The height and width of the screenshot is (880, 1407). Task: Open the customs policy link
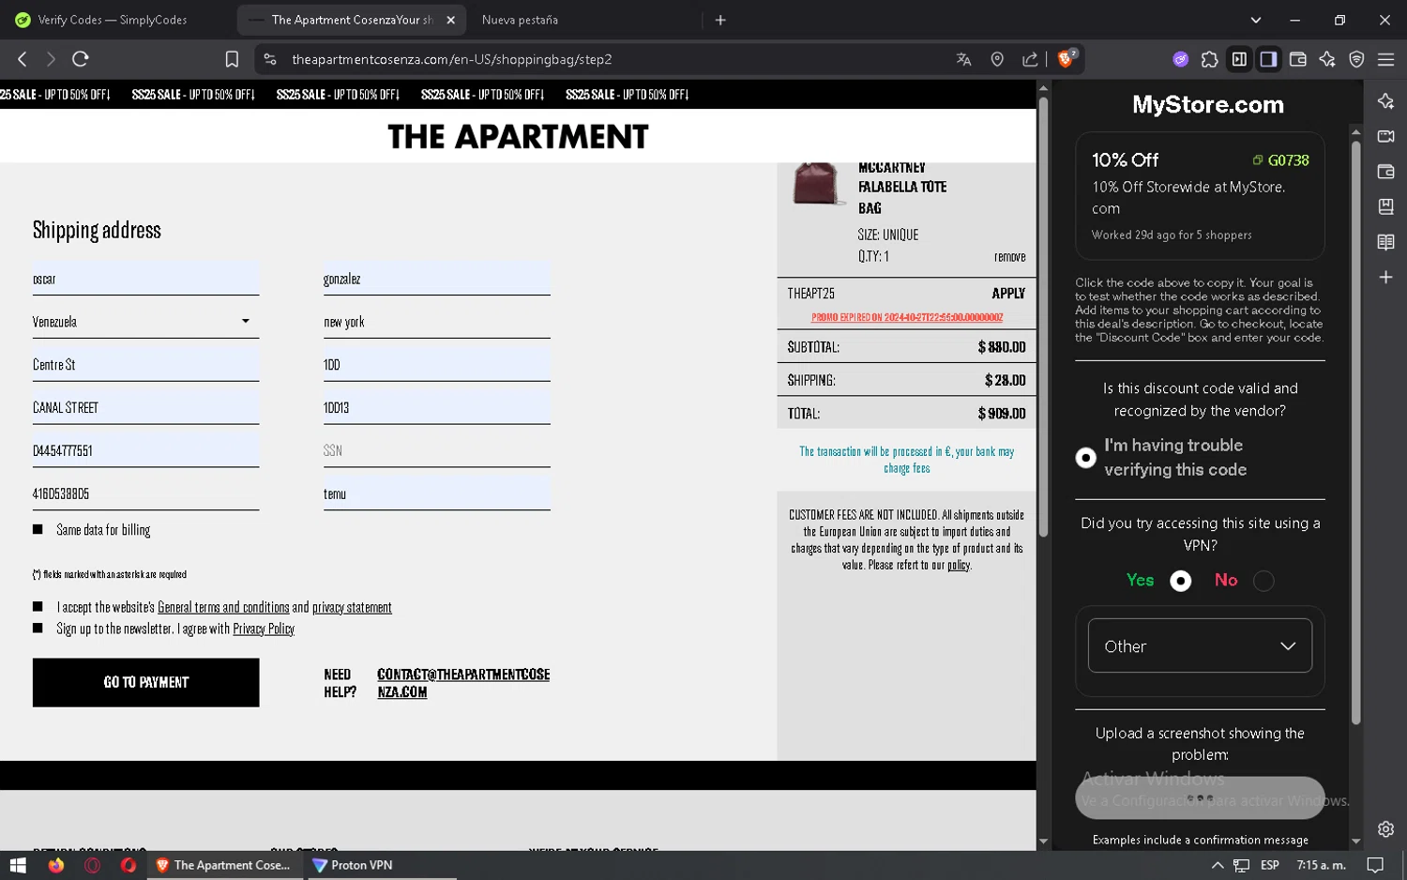[958, 565]
